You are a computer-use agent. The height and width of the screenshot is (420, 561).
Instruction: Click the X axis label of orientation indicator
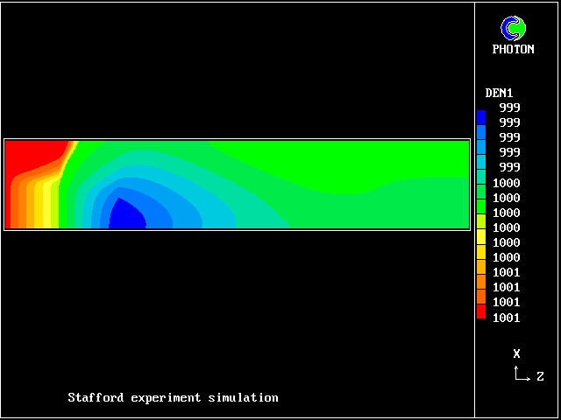tap(517, 354)
